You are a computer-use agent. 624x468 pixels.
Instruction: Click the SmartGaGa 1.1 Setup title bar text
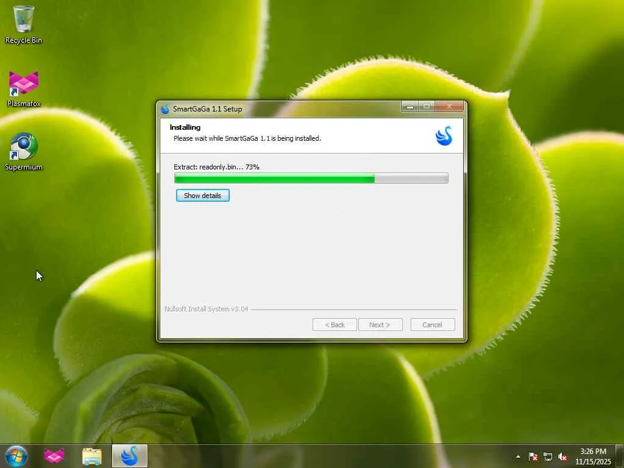[x=207, y=108]
